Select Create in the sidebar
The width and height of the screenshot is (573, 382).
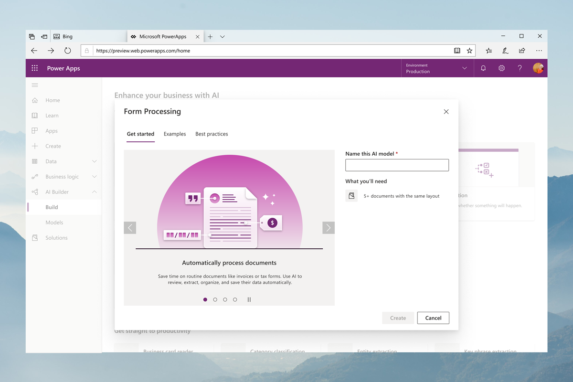[53, 146]
